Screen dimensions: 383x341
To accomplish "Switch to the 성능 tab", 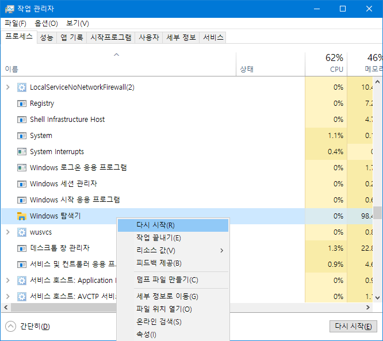I will click(x=47, y=37).
